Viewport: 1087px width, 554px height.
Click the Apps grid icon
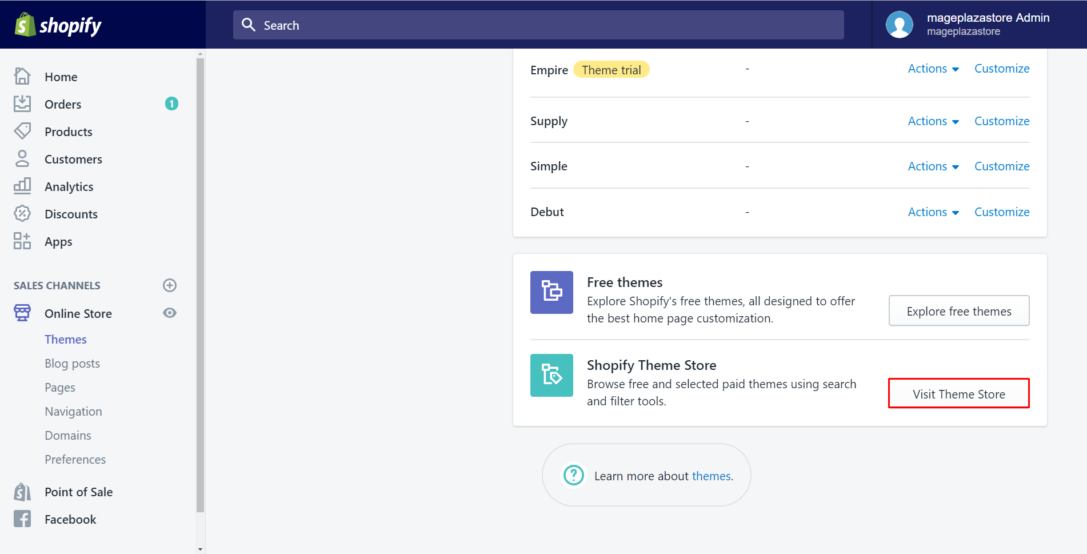tap(22, 241)
